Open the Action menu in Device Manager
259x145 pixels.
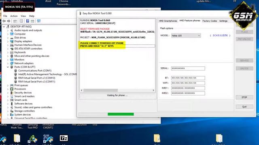(x=14, y=16)
